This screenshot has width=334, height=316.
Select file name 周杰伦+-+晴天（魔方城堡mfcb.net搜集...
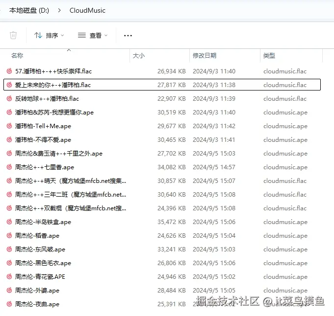click(x=71, y=181)
